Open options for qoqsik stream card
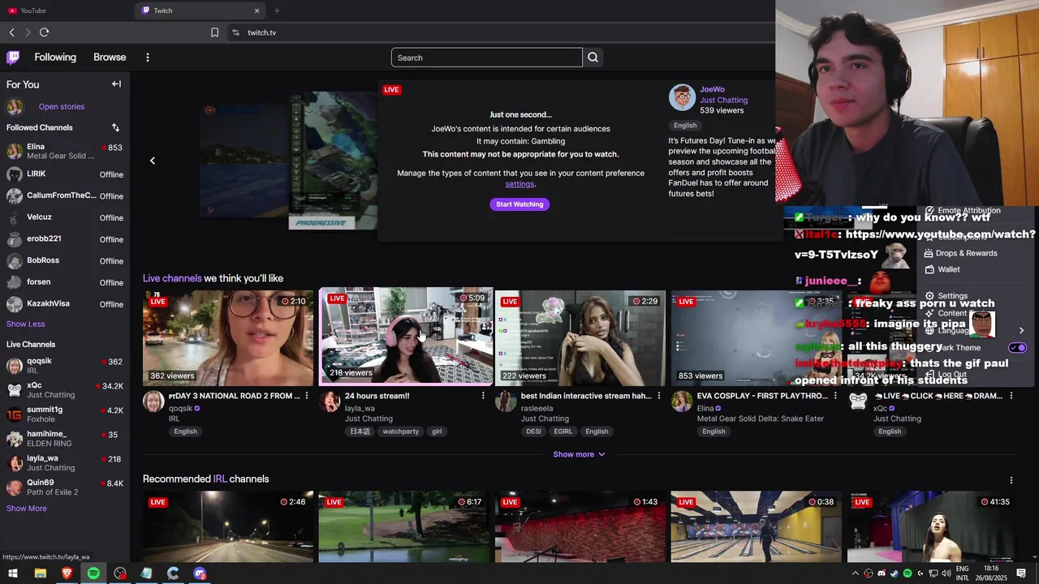 pyautogui.click(x=306, y=396)
